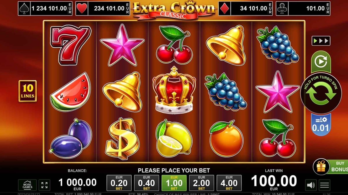This screenshot has height=195, width=348.
Task: Select the EUR 4.00 bet
Action: pos(229,183)
